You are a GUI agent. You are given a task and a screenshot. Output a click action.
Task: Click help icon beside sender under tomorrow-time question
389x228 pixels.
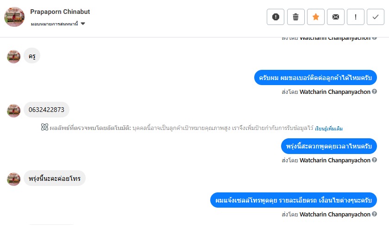[x=374, y=160]
